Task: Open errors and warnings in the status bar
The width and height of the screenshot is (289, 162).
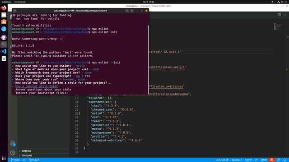Action: pyautogui.click(x=34, y=160)
